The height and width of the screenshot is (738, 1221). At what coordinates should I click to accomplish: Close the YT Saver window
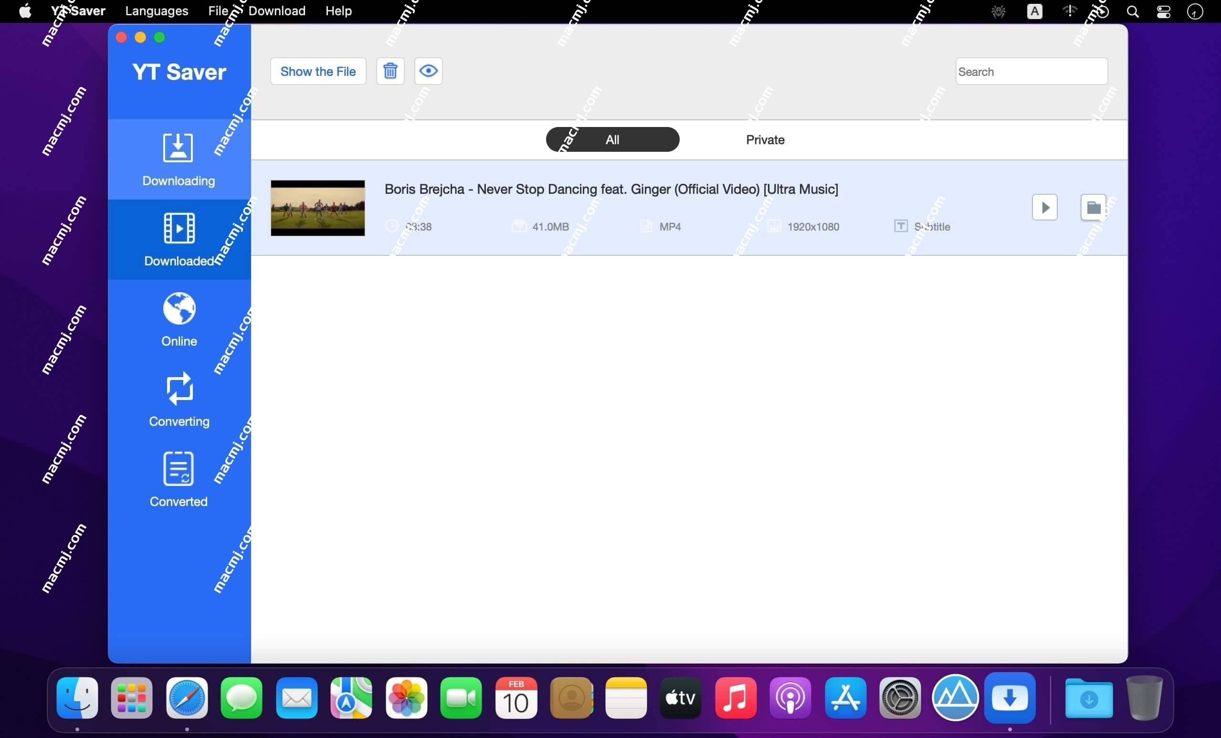click(121, 38)
